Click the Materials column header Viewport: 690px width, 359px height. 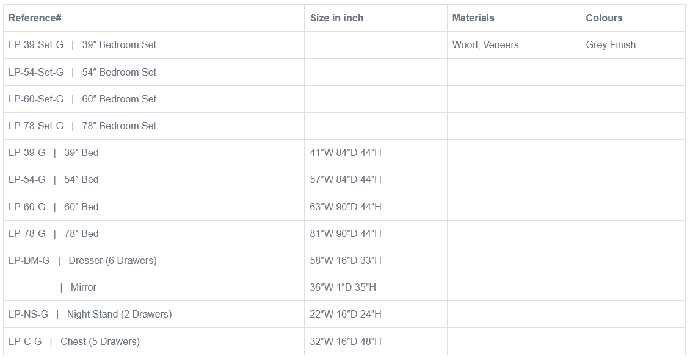click(473, 18)
